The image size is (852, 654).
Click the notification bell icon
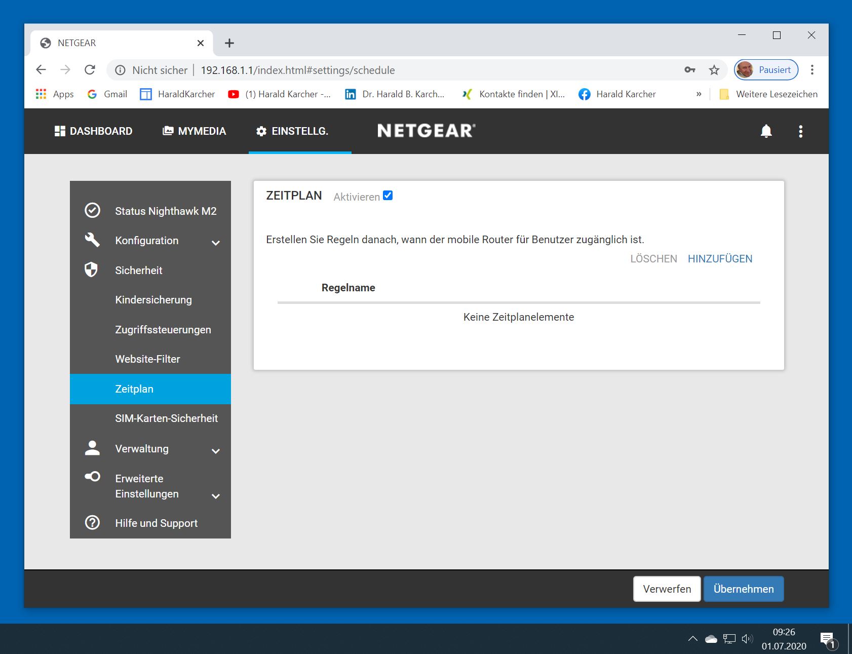[x=766, y=131]
